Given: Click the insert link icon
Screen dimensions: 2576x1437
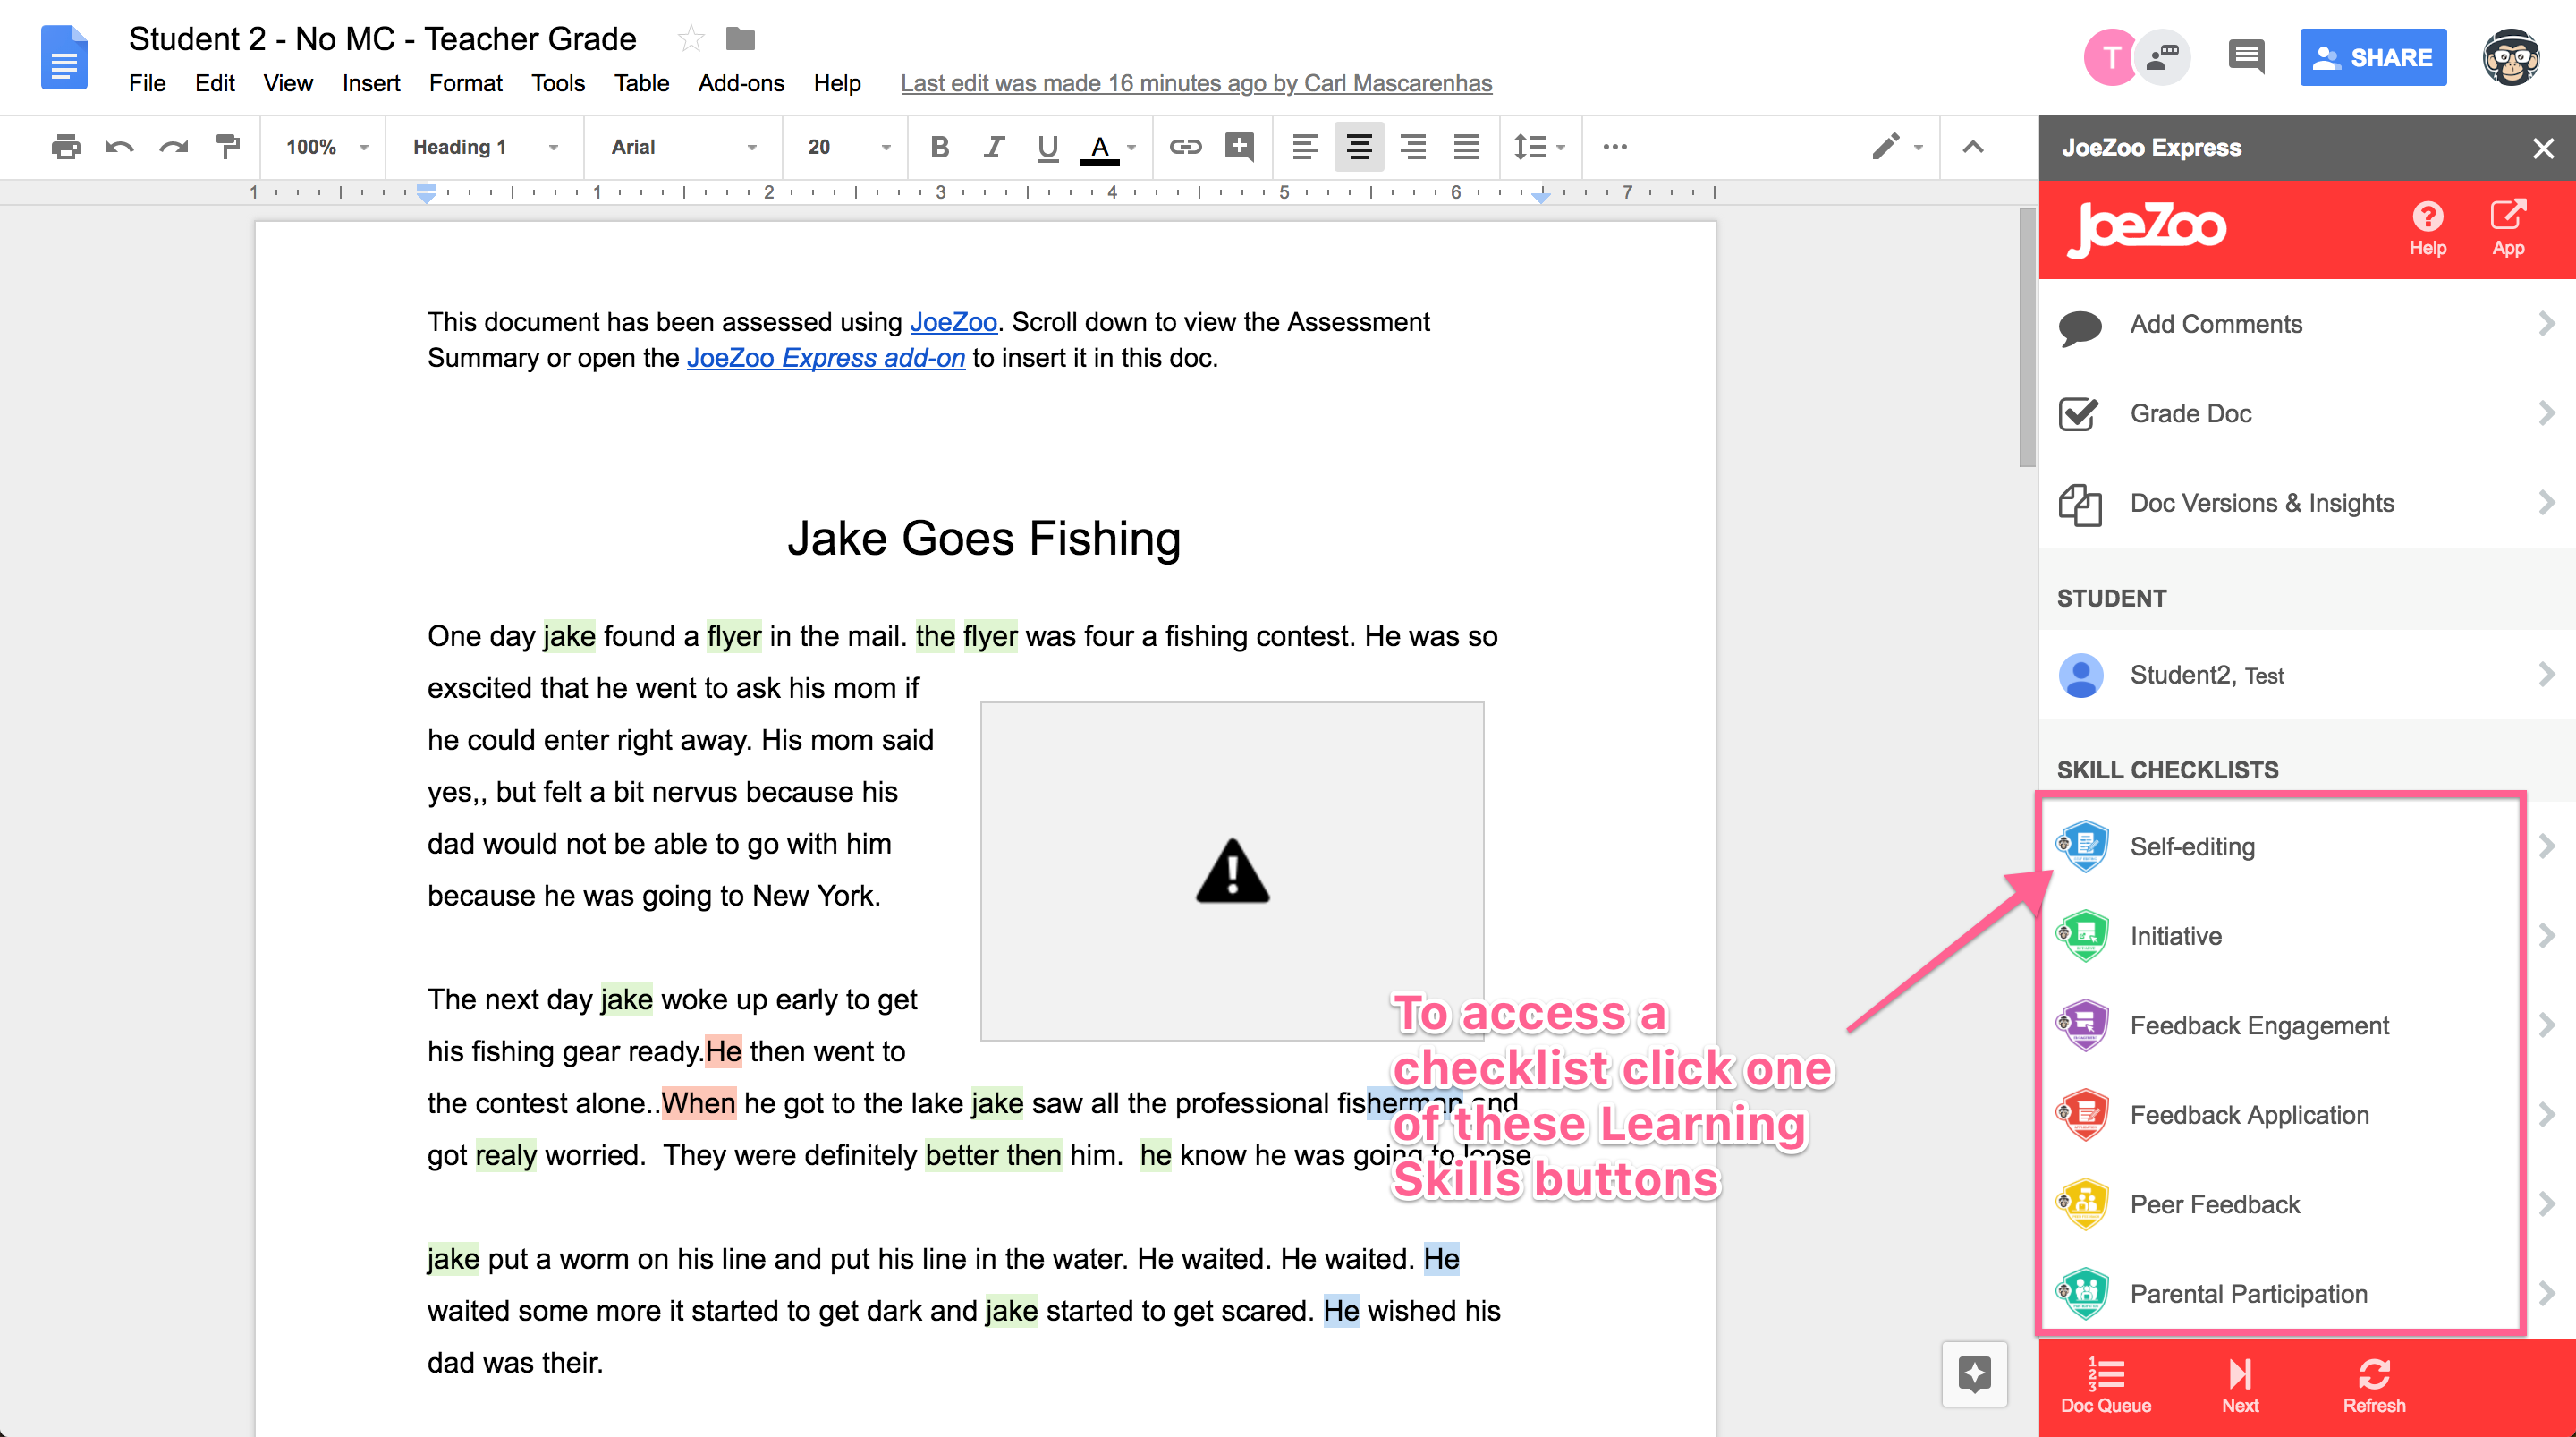Looking at the screenshot, I should [1185, 147].
